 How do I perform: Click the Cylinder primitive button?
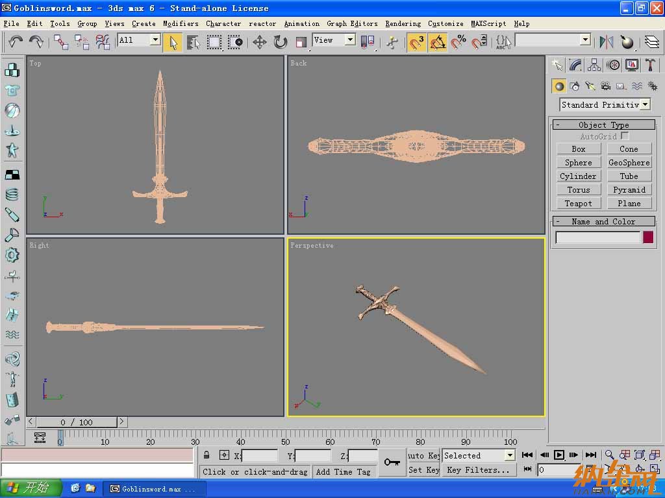[x=579, y=176]
